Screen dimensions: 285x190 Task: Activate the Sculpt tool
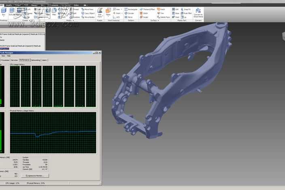pos(144,17)
